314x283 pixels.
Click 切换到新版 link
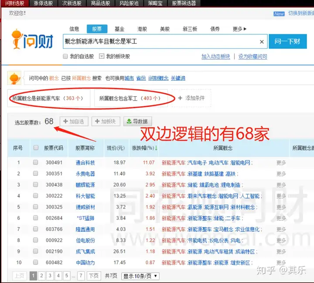pyautogui.click(x=301, y=13)
